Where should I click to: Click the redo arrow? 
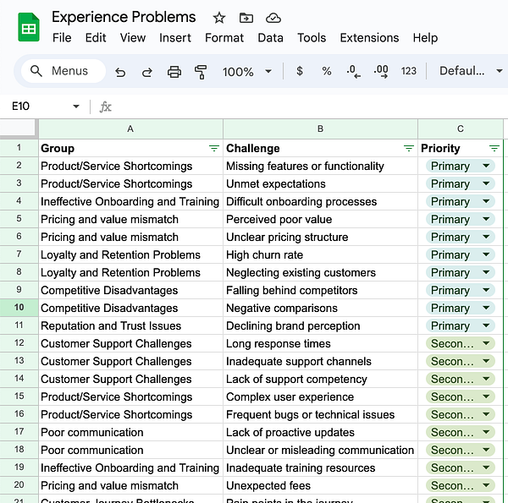147,72
